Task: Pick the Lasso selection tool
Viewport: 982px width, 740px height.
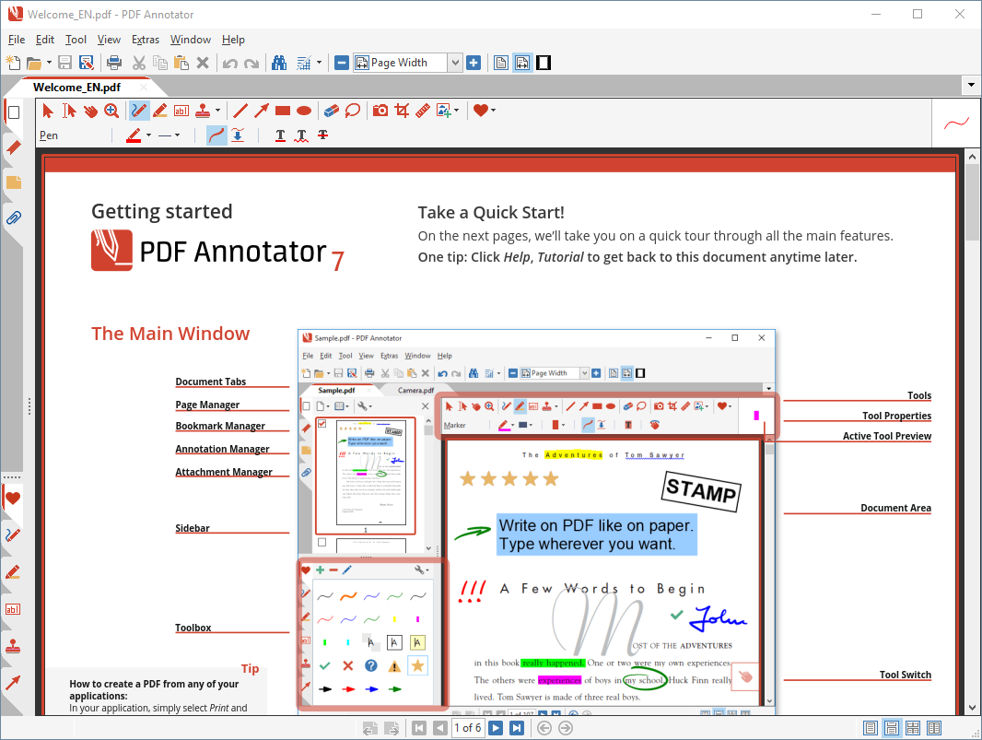Action: [x=353, y=111]
